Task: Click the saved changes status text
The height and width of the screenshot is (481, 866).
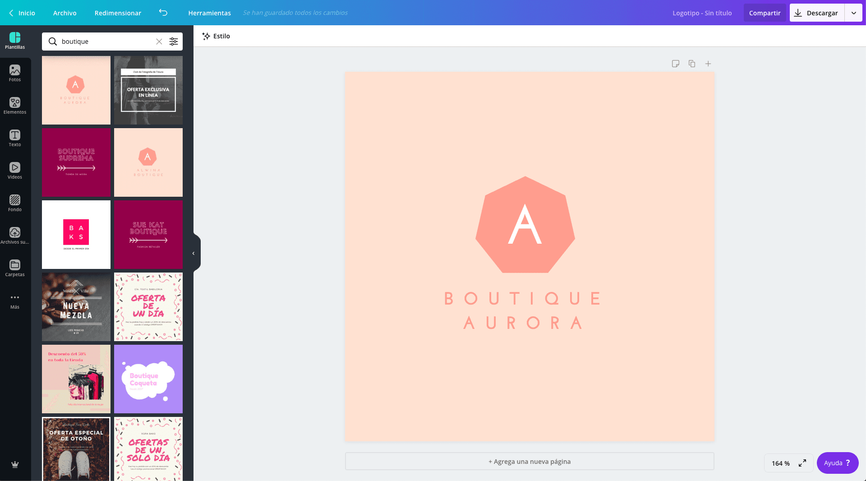Action: tap(295, 13)
